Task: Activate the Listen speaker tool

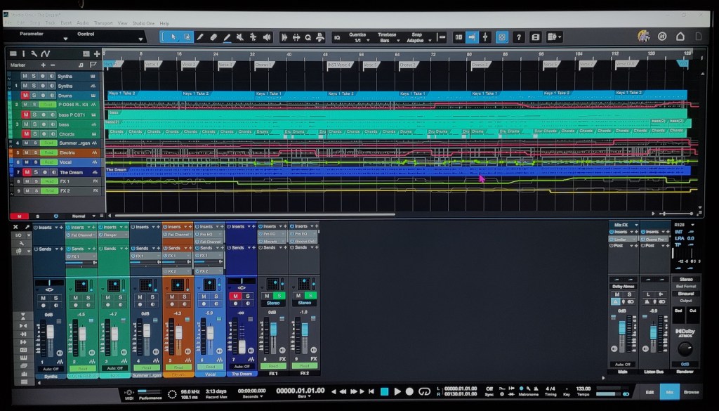Action: click(267, 37)
